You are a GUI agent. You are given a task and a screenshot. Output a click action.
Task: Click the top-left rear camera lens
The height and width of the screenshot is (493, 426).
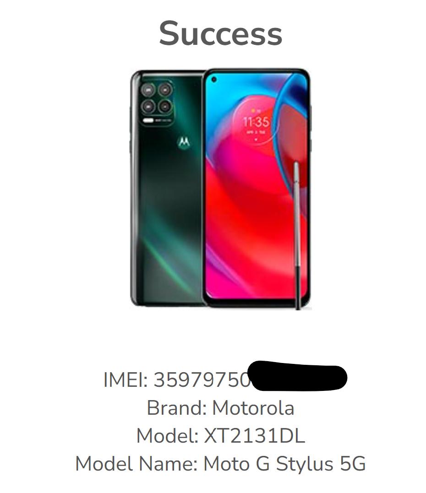pyautogui.click(x=148, y=90)
